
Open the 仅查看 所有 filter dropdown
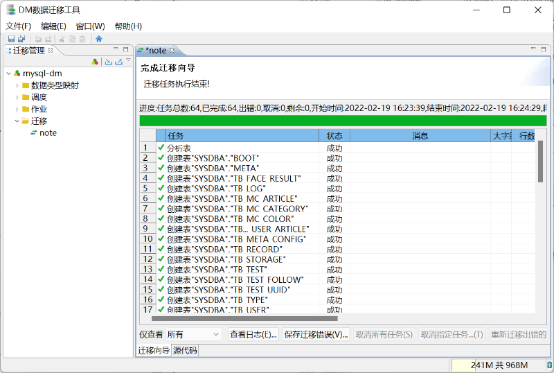click(x=194, y=334)
